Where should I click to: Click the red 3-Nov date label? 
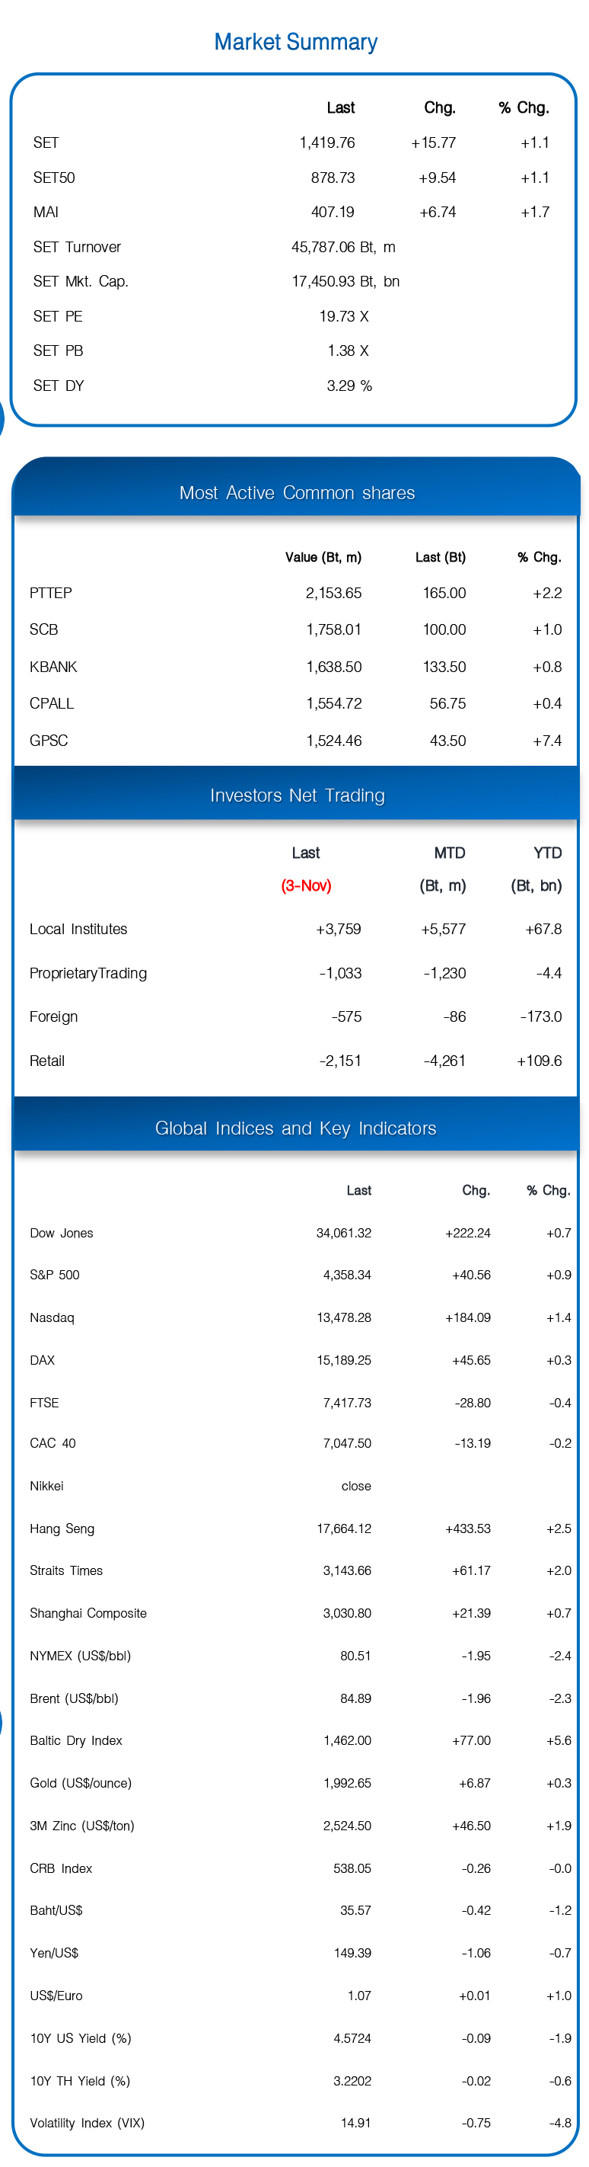click(306, 885)
